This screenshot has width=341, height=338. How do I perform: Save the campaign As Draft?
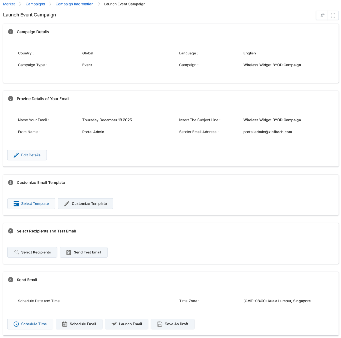172,324
